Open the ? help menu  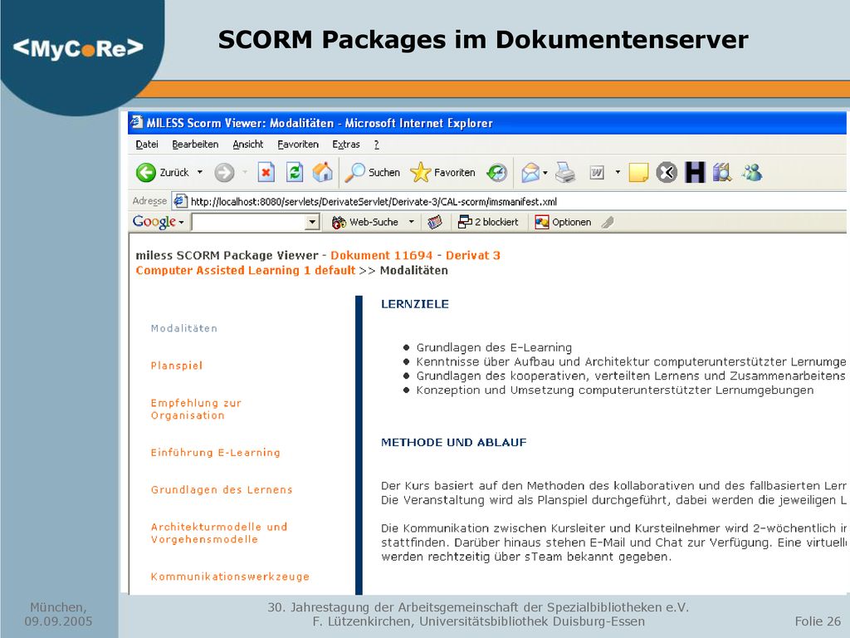[x=376, y=145]
